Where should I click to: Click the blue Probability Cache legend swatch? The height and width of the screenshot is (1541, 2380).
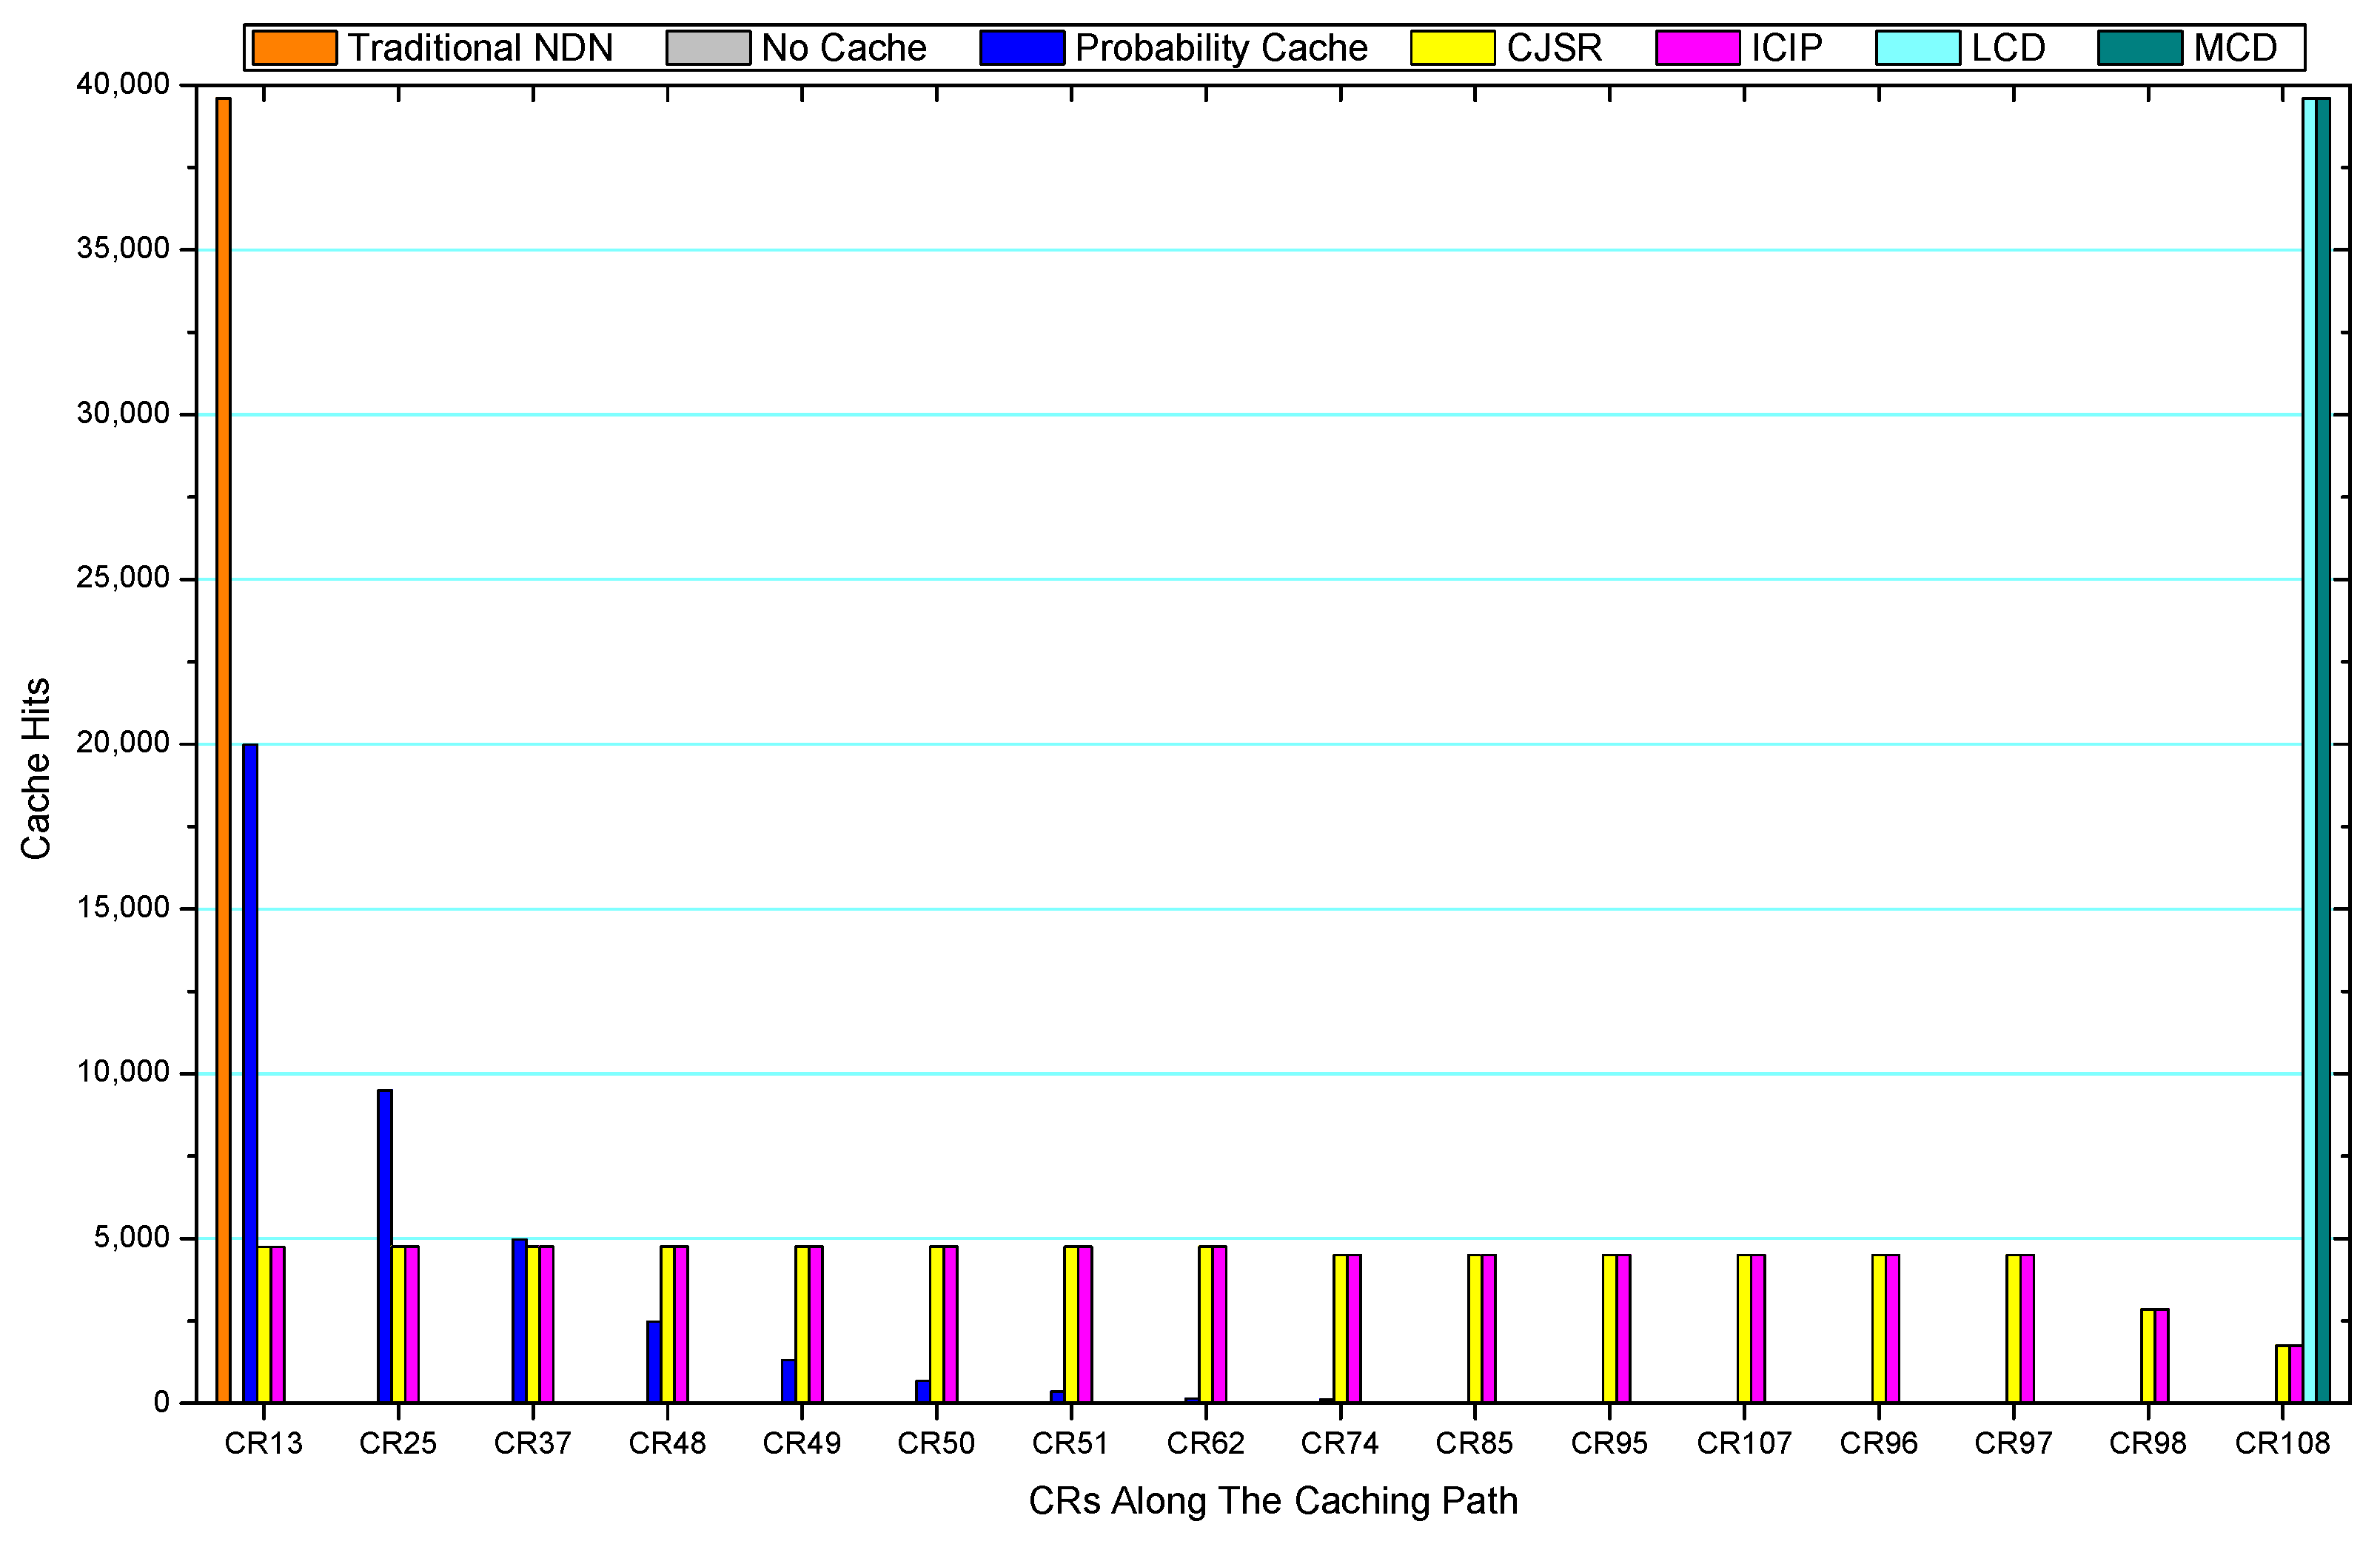click(1021, 48)
